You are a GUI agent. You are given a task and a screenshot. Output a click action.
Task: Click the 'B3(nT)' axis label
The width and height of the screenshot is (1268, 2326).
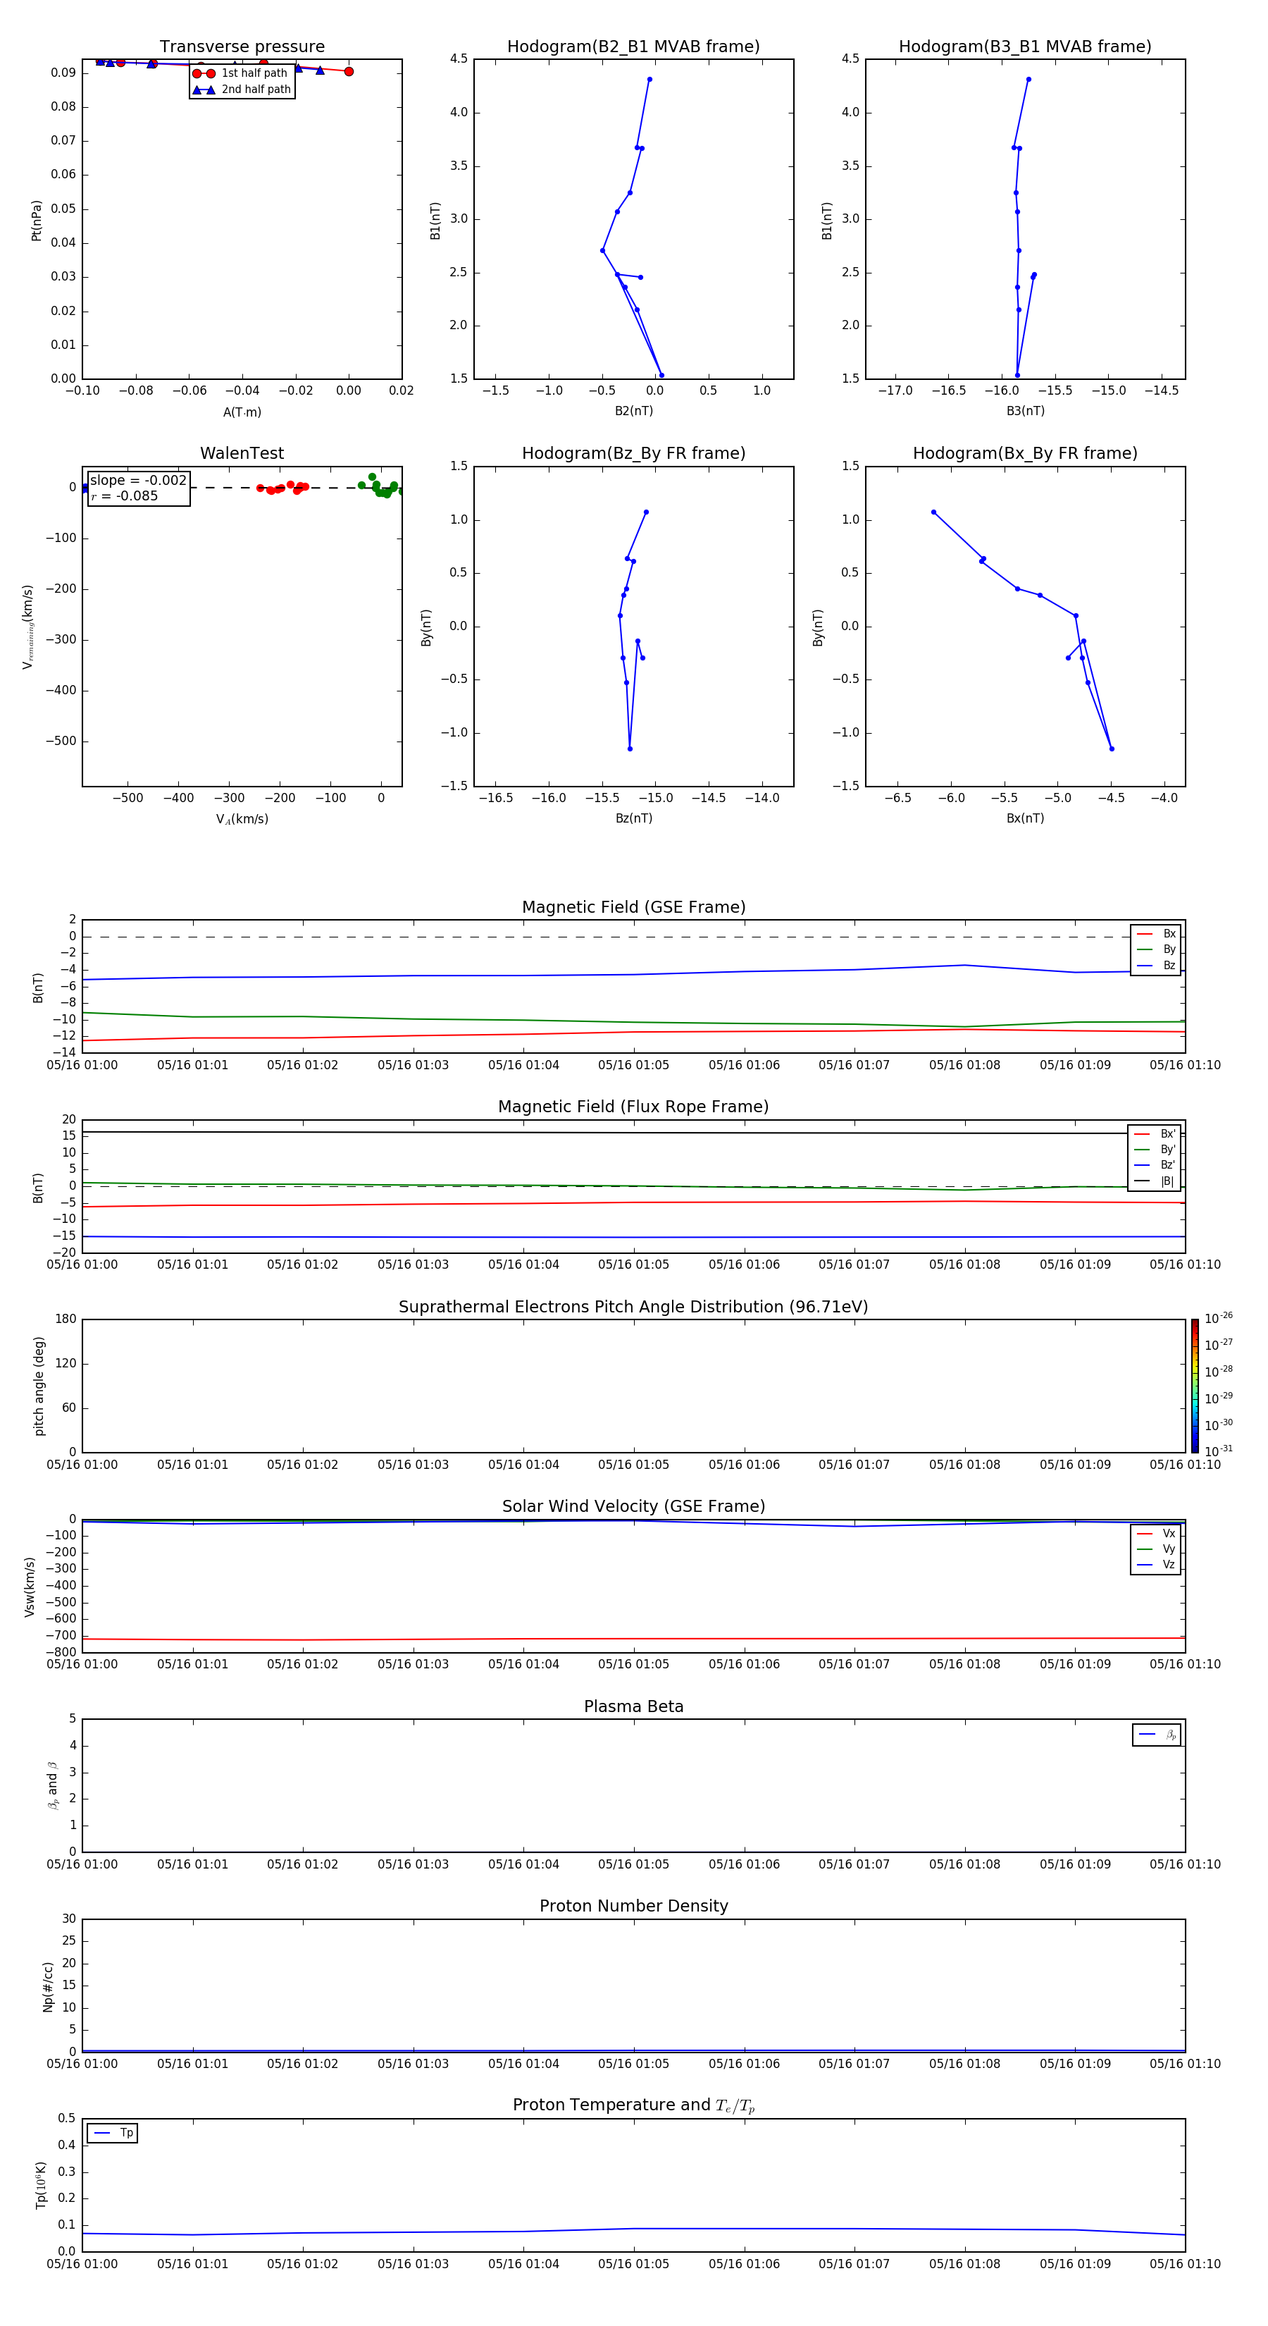[1025, 411]
